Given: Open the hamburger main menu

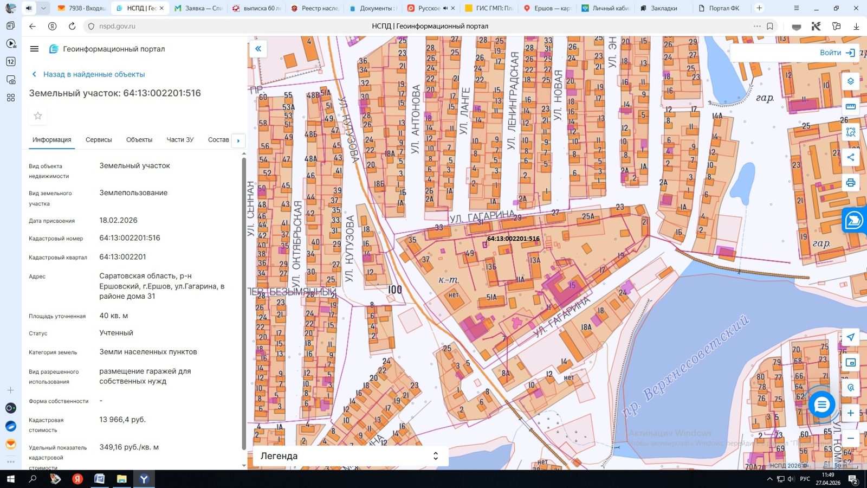Looking at the screenshot, I should pos(34,49).
